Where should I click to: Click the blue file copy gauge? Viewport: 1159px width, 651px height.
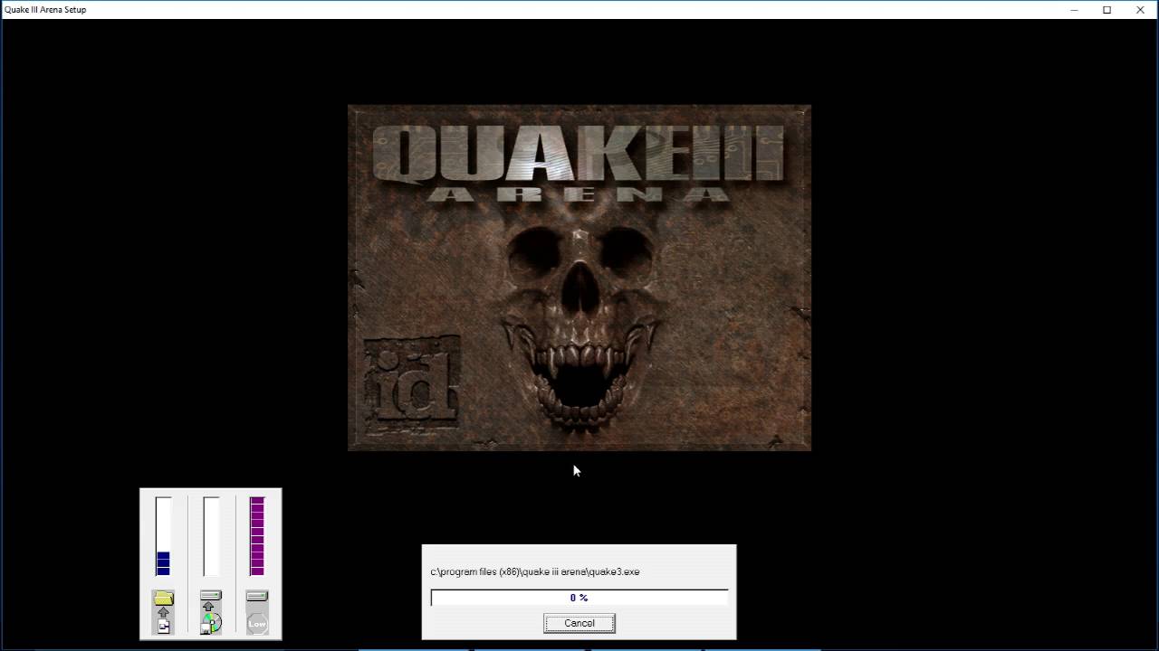tap(163, 536)
